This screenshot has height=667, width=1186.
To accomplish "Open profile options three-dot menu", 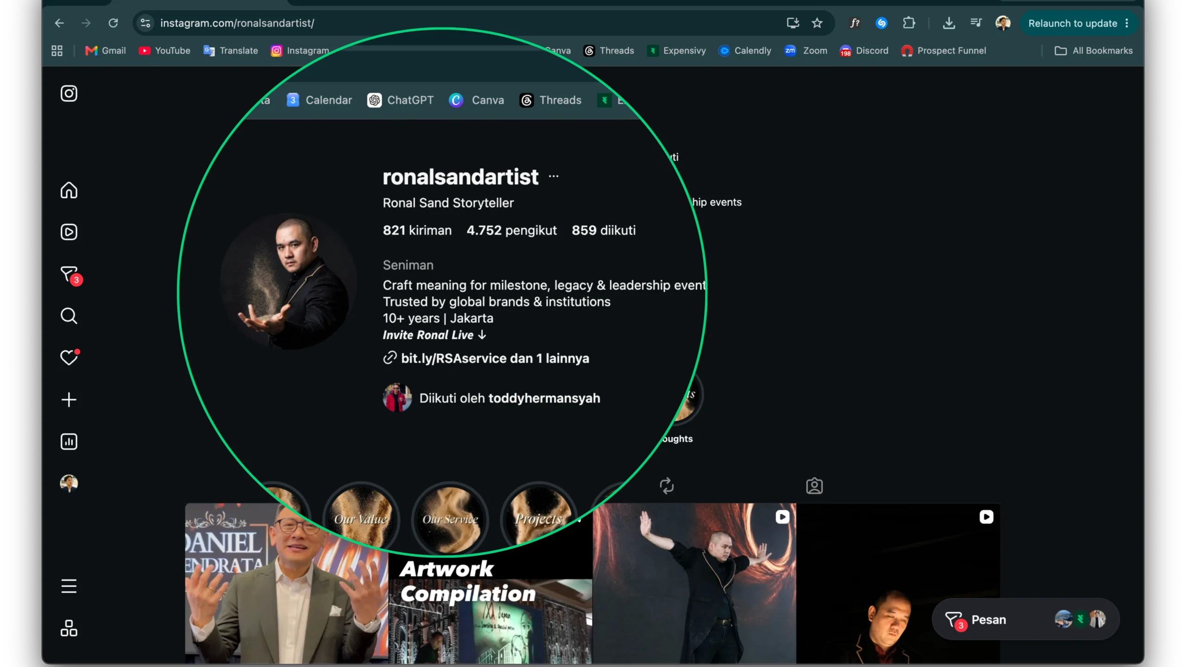I will pos(554,176).
